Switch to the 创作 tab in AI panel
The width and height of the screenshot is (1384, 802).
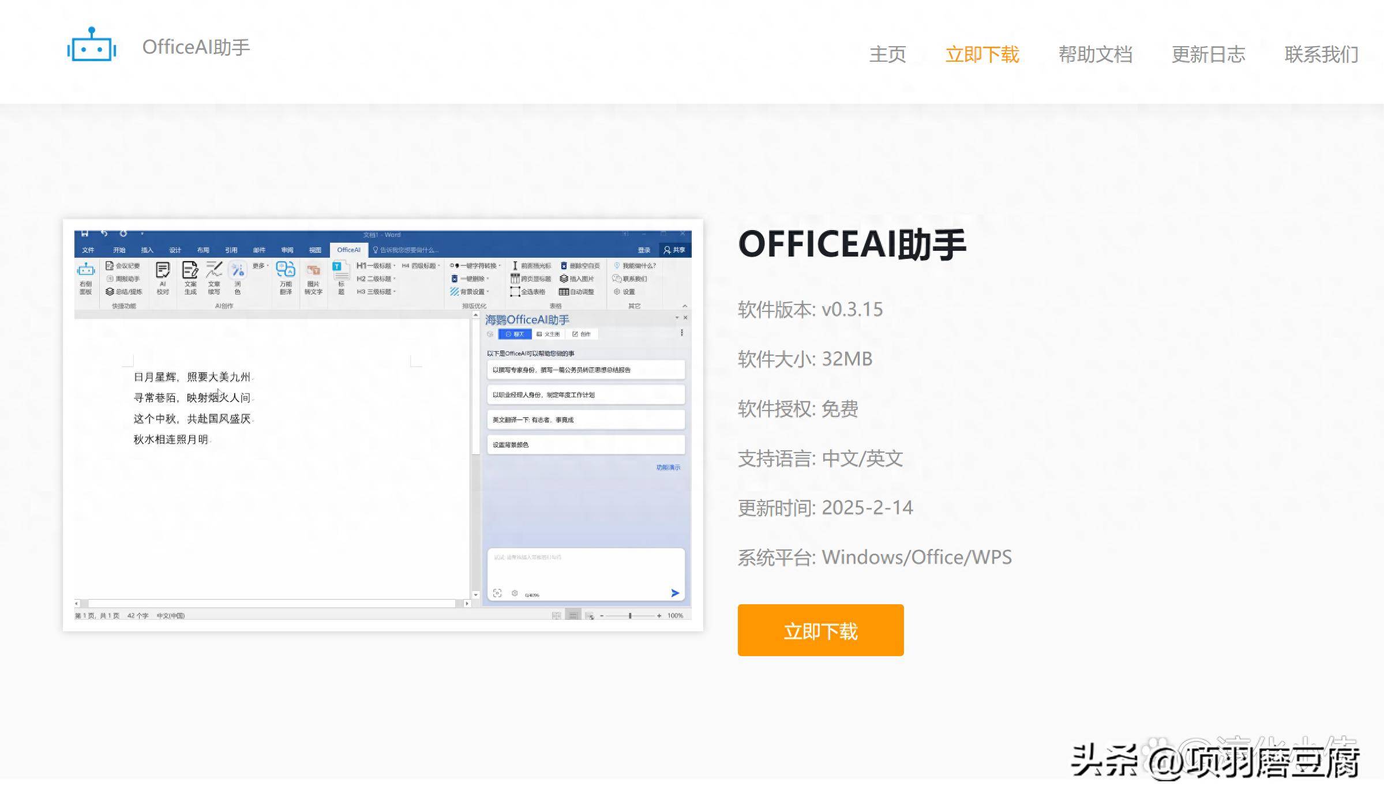pyautogui.click(x=582, y=334)
